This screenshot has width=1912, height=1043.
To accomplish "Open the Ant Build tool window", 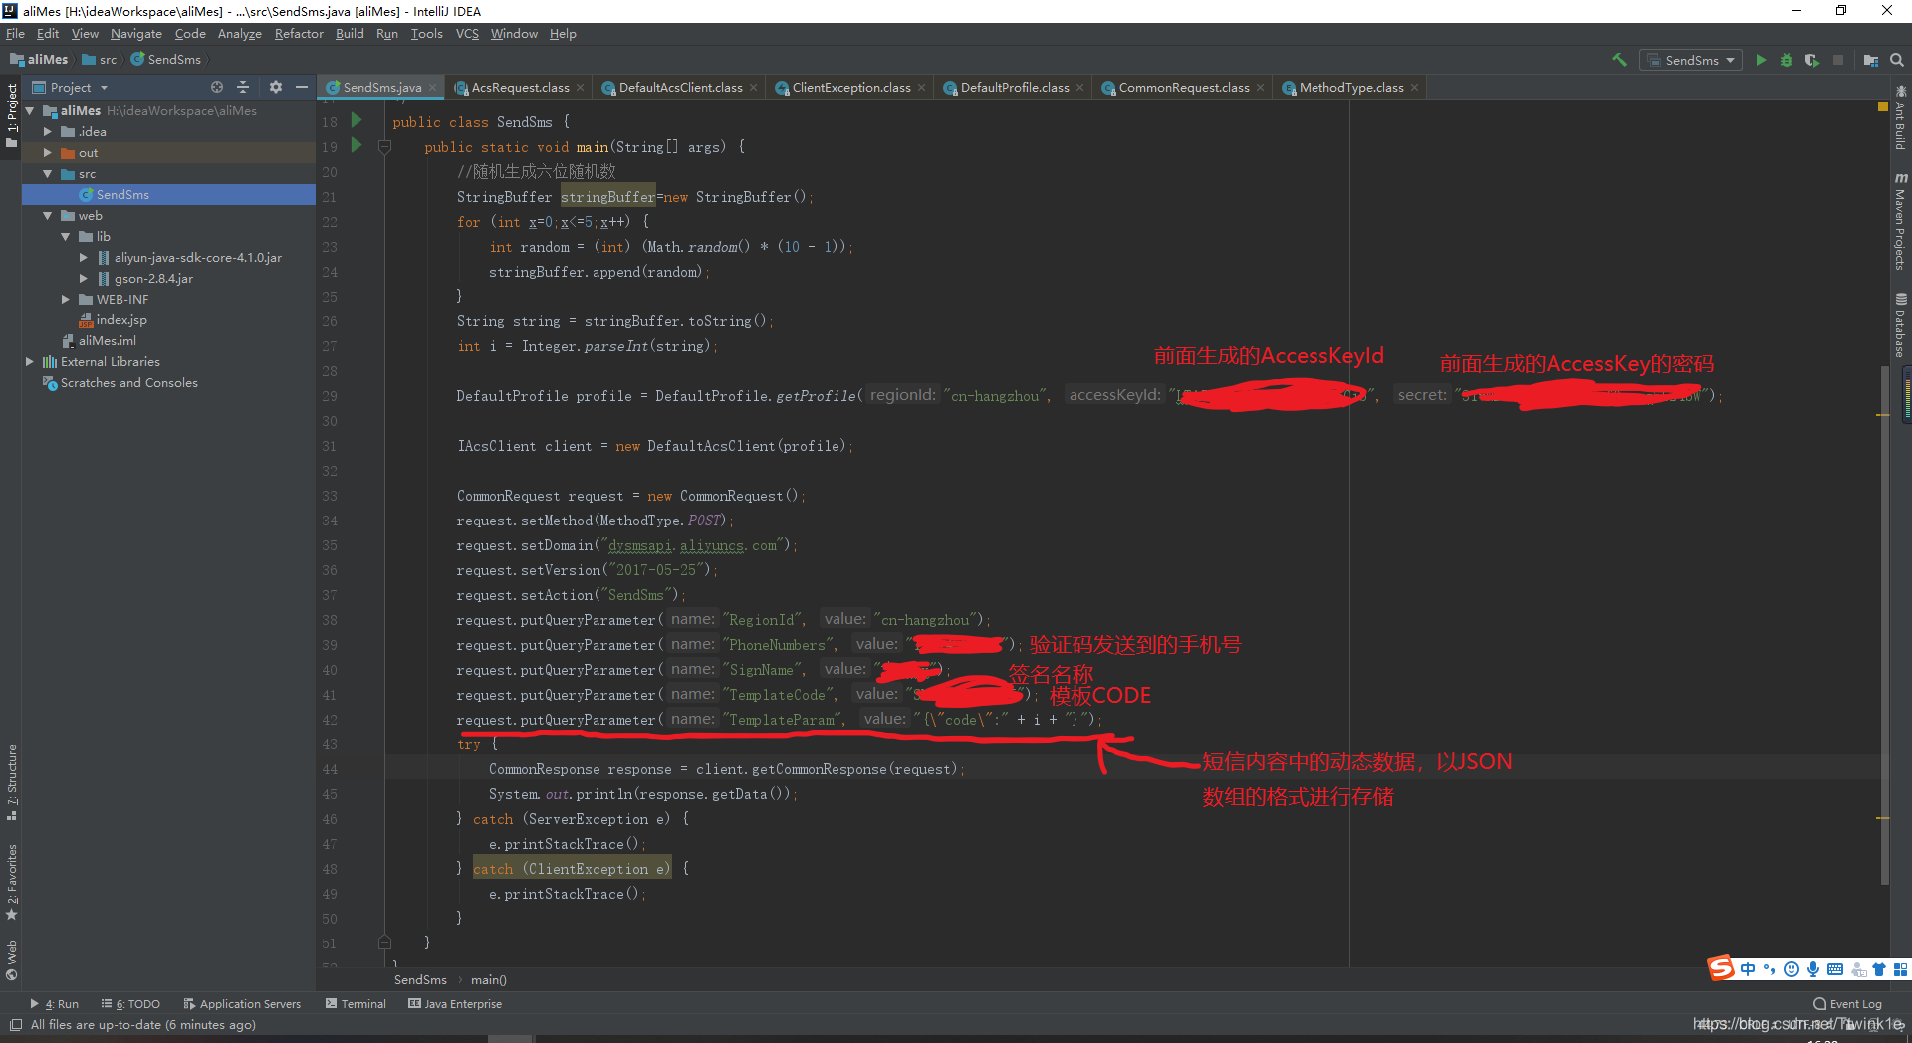I will (1900, 117).
